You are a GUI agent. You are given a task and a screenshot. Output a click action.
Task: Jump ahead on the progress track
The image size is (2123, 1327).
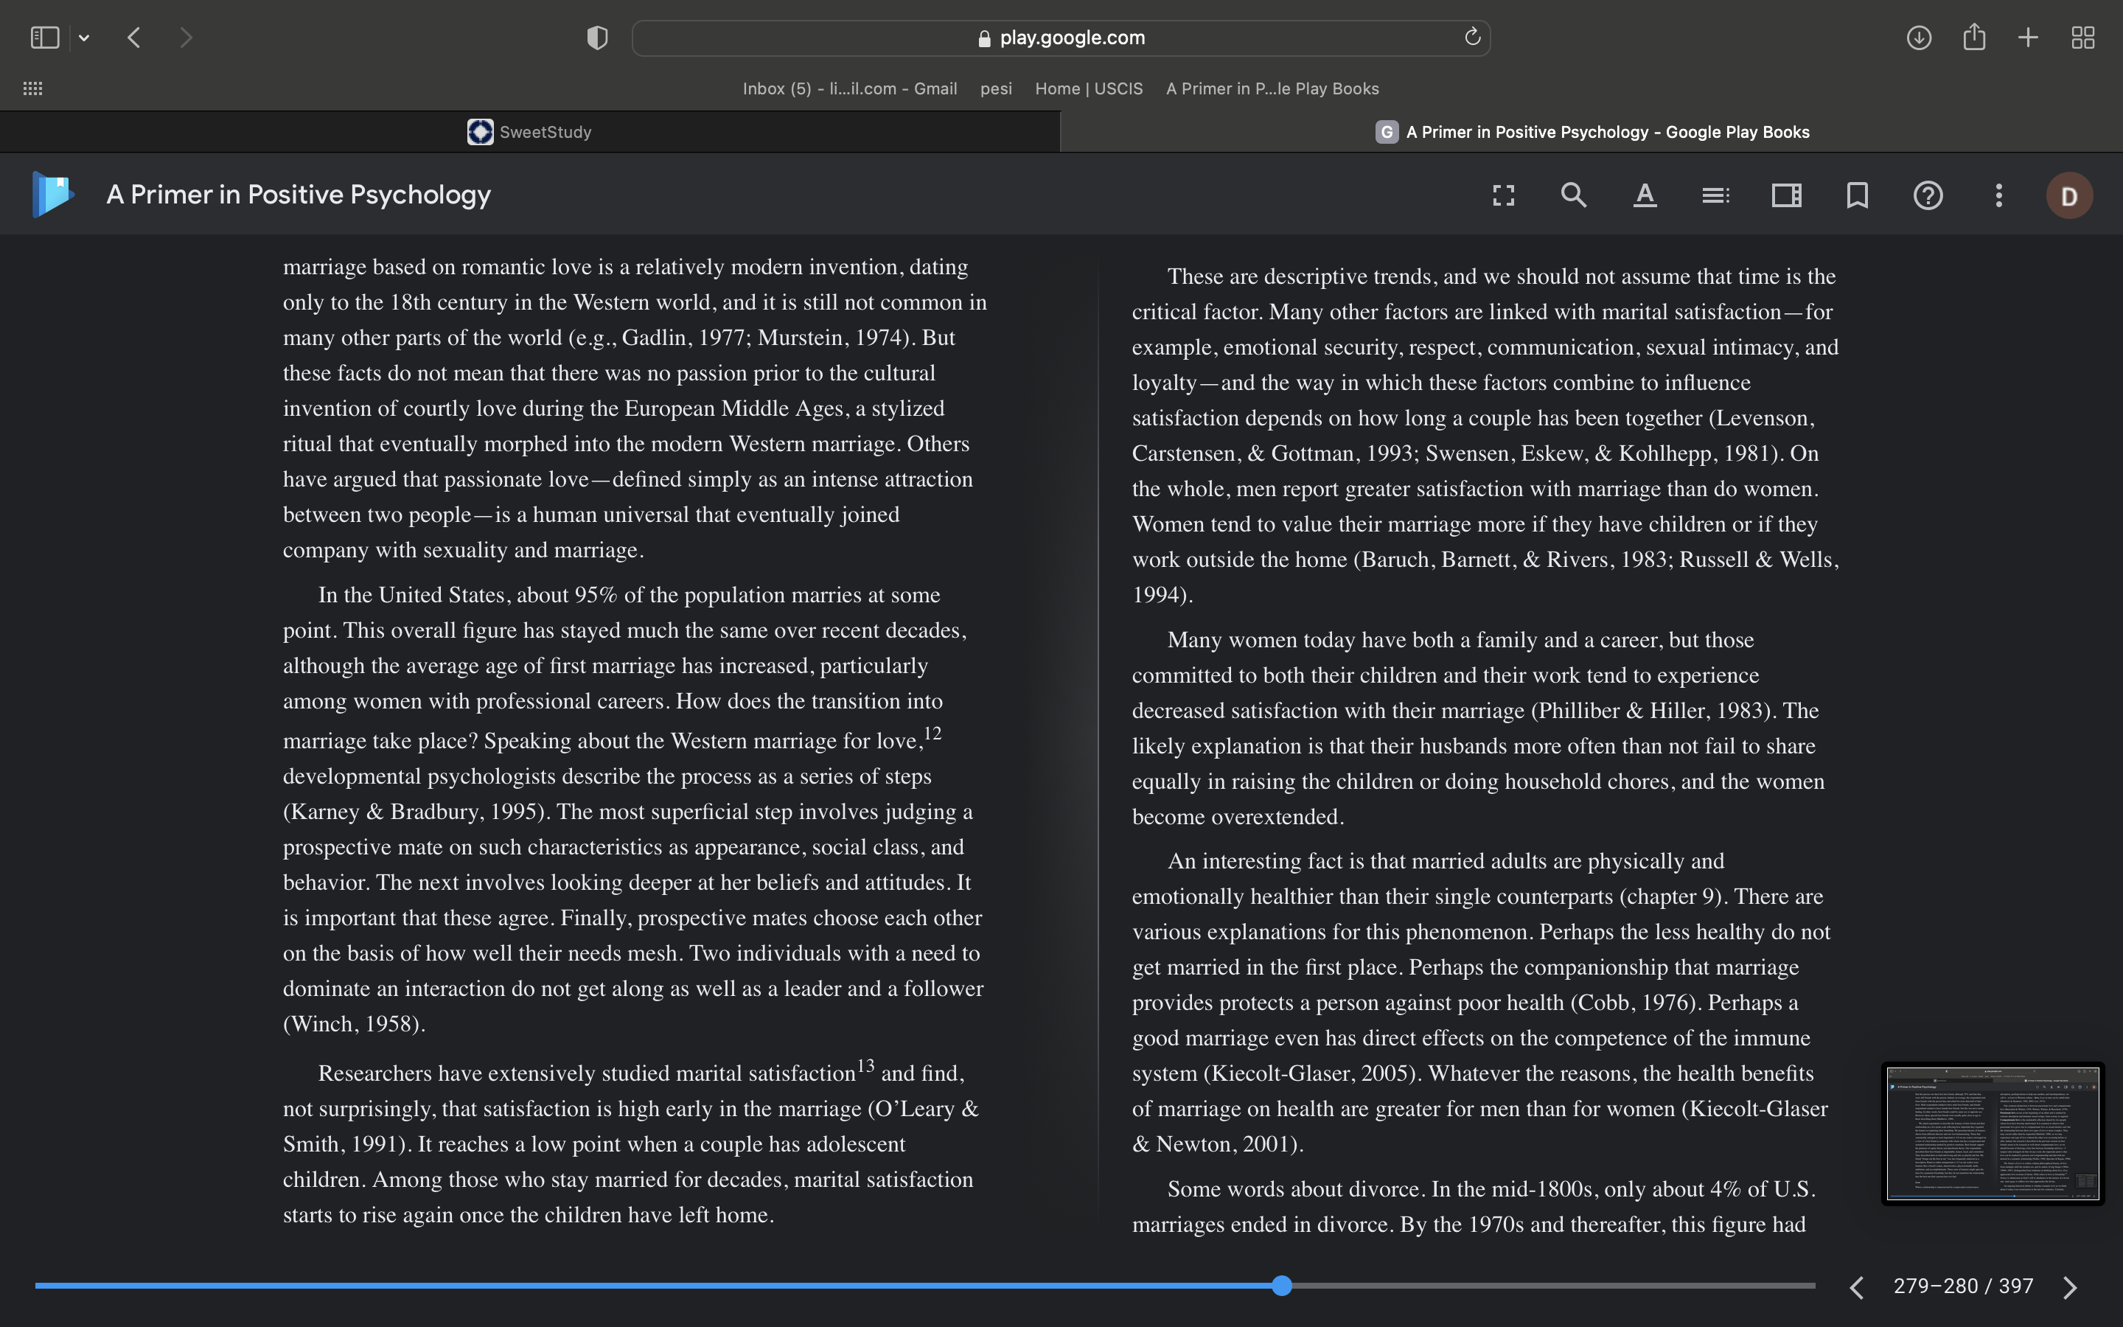[1552, 1286]
